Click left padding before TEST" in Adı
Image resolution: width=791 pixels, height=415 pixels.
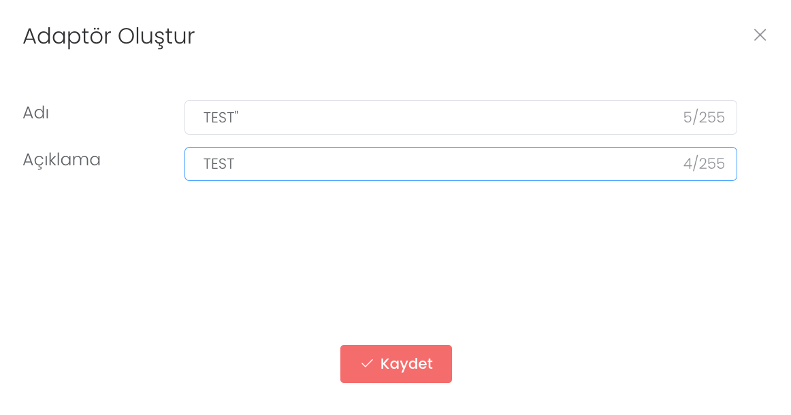coord(193,118)
